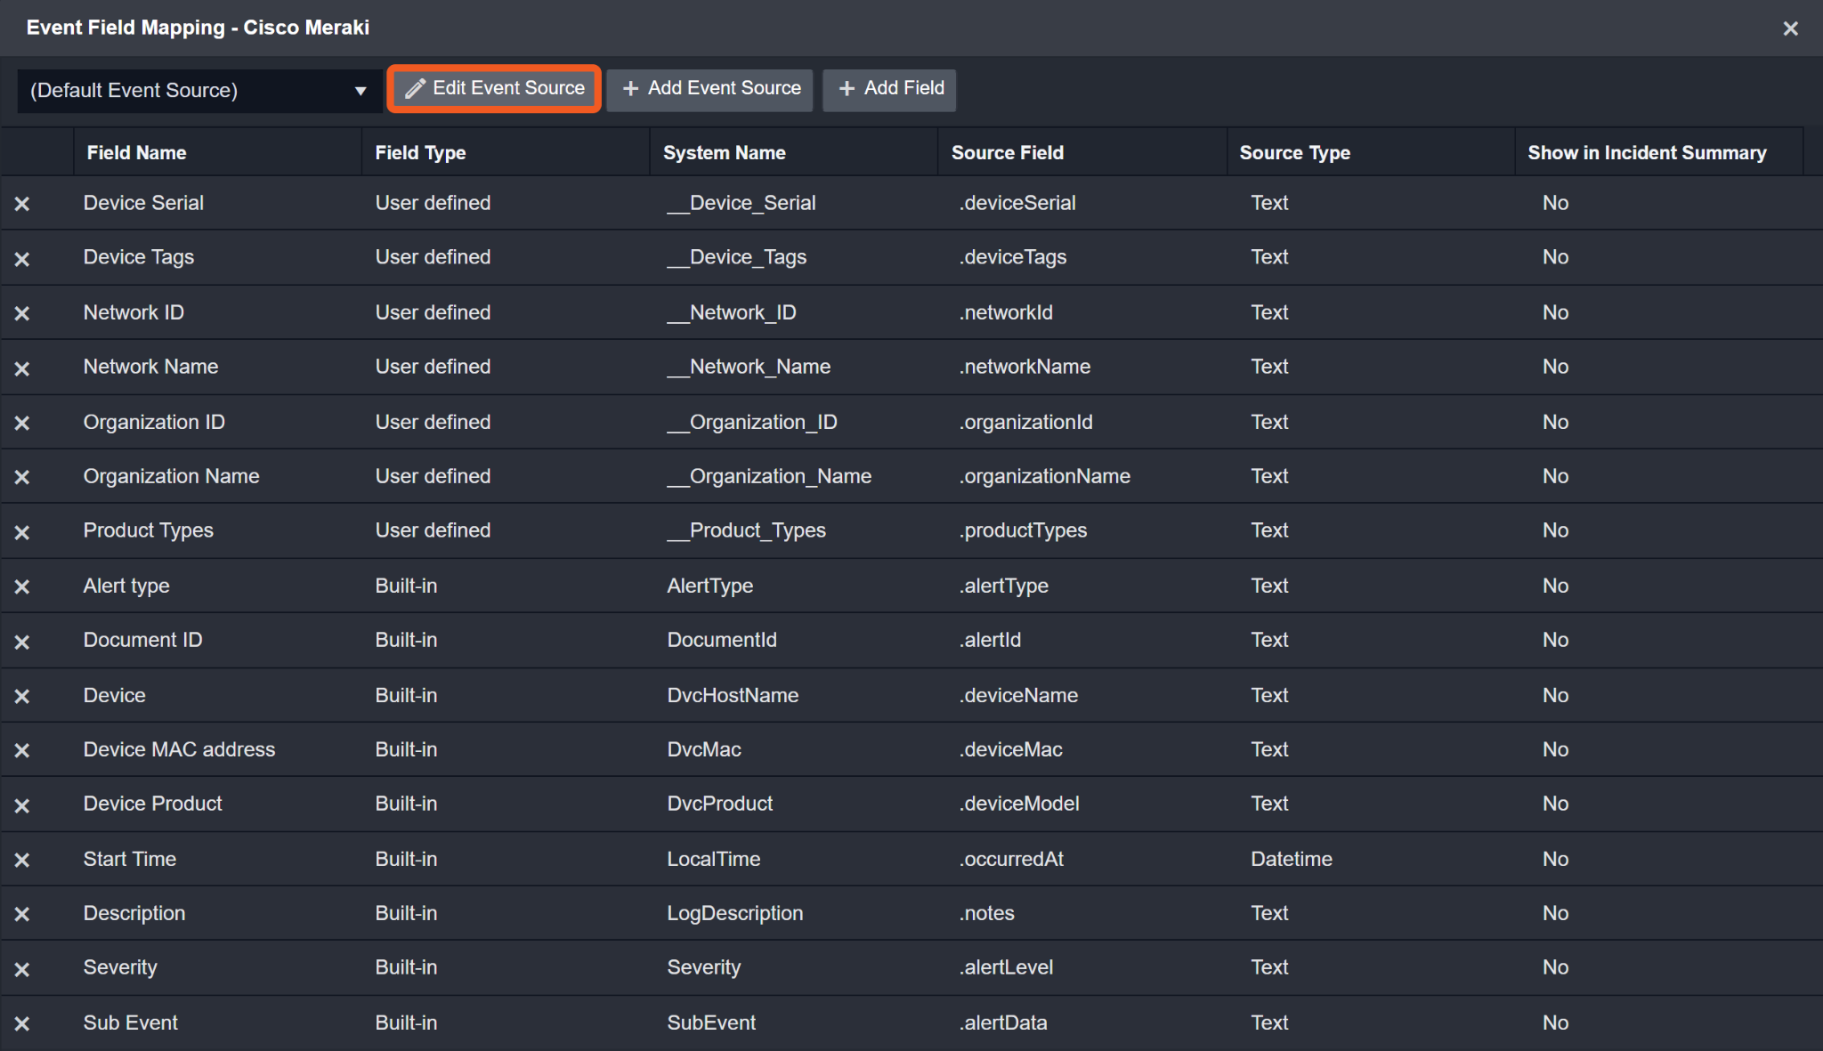
Task: Delete the Start Time field row
Action: (22, 860)
